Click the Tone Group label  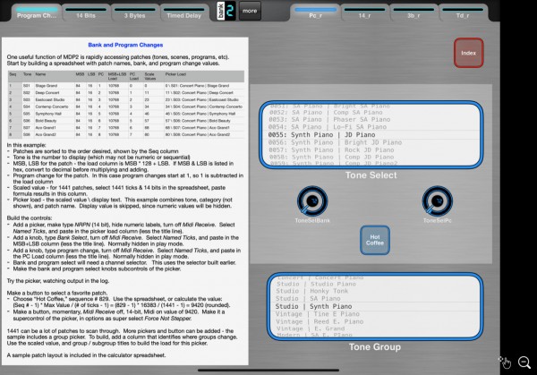[x=375, y=347]
